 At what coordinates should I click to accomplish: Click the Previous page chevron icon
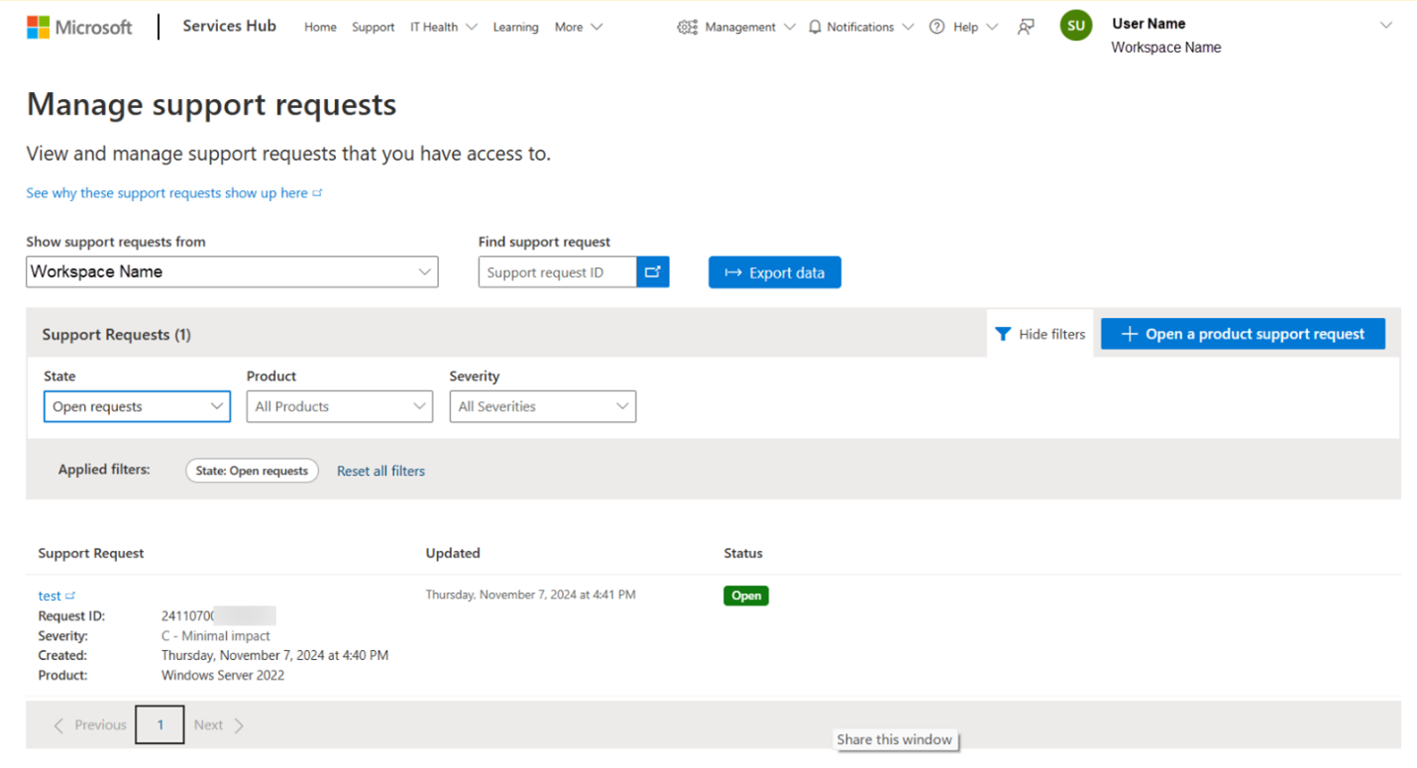58,725
